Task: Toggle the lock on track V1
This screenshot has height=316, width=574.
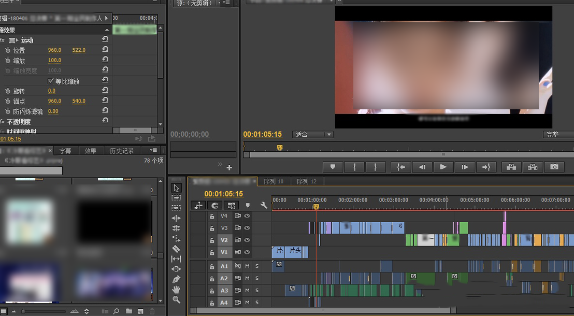Action: 212,252
